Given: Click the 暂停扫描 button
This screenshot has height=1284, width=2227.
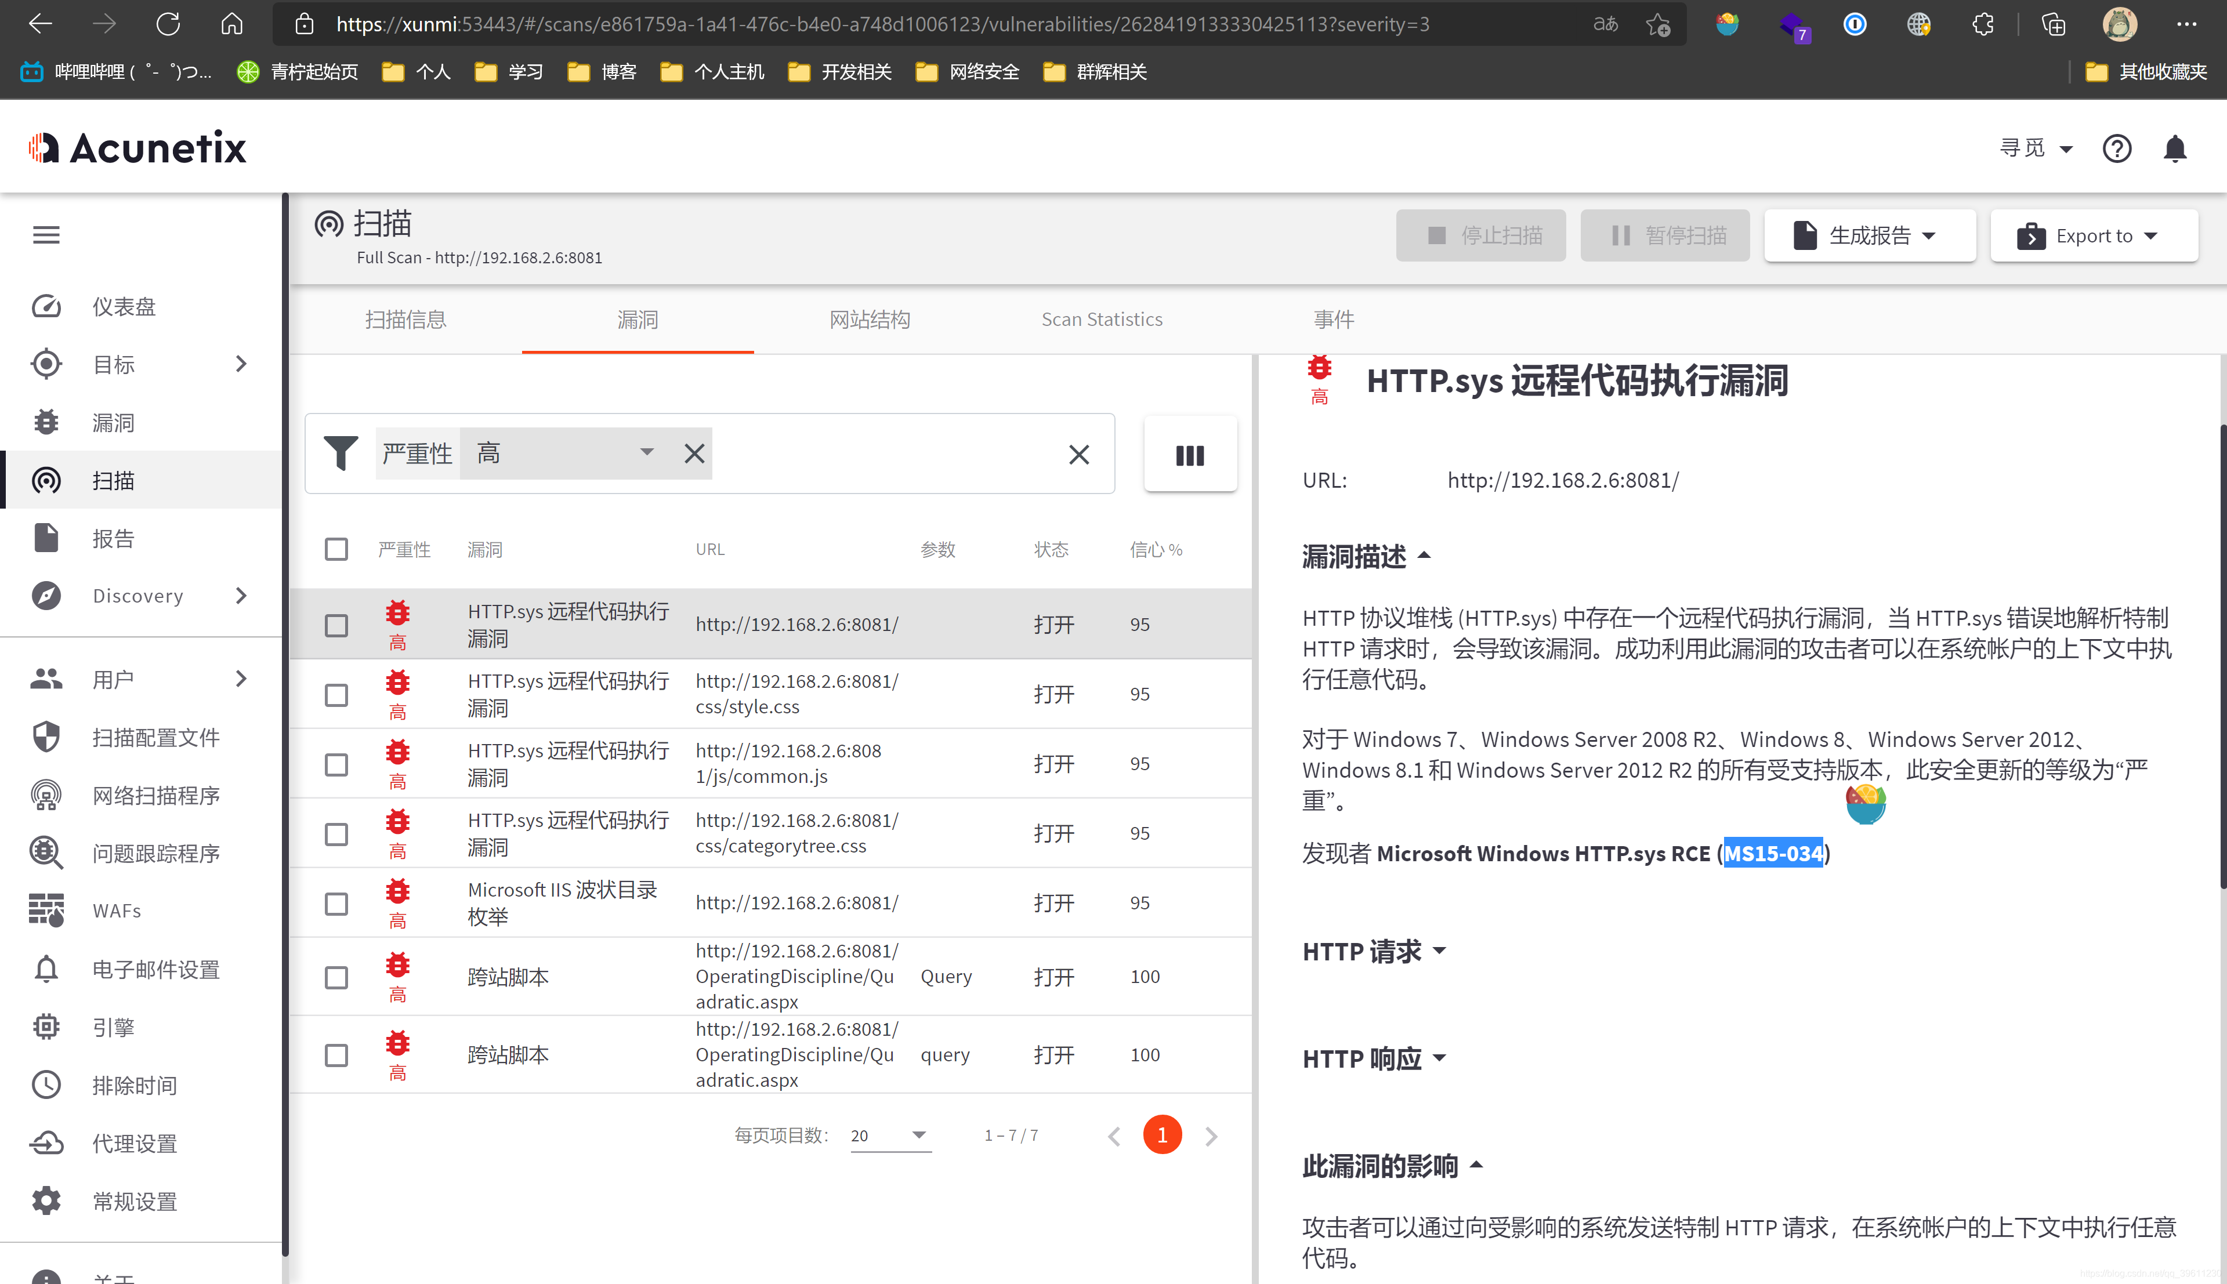Looking at the screenshot, I should point(1664,235).
